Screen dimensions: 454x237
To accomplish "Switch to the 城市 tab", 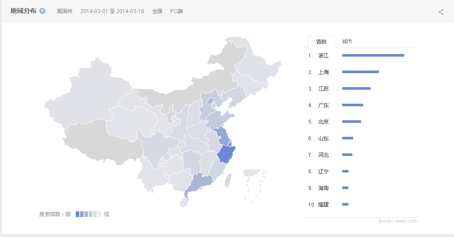I will pyautogui.click(x=347, y=41).
